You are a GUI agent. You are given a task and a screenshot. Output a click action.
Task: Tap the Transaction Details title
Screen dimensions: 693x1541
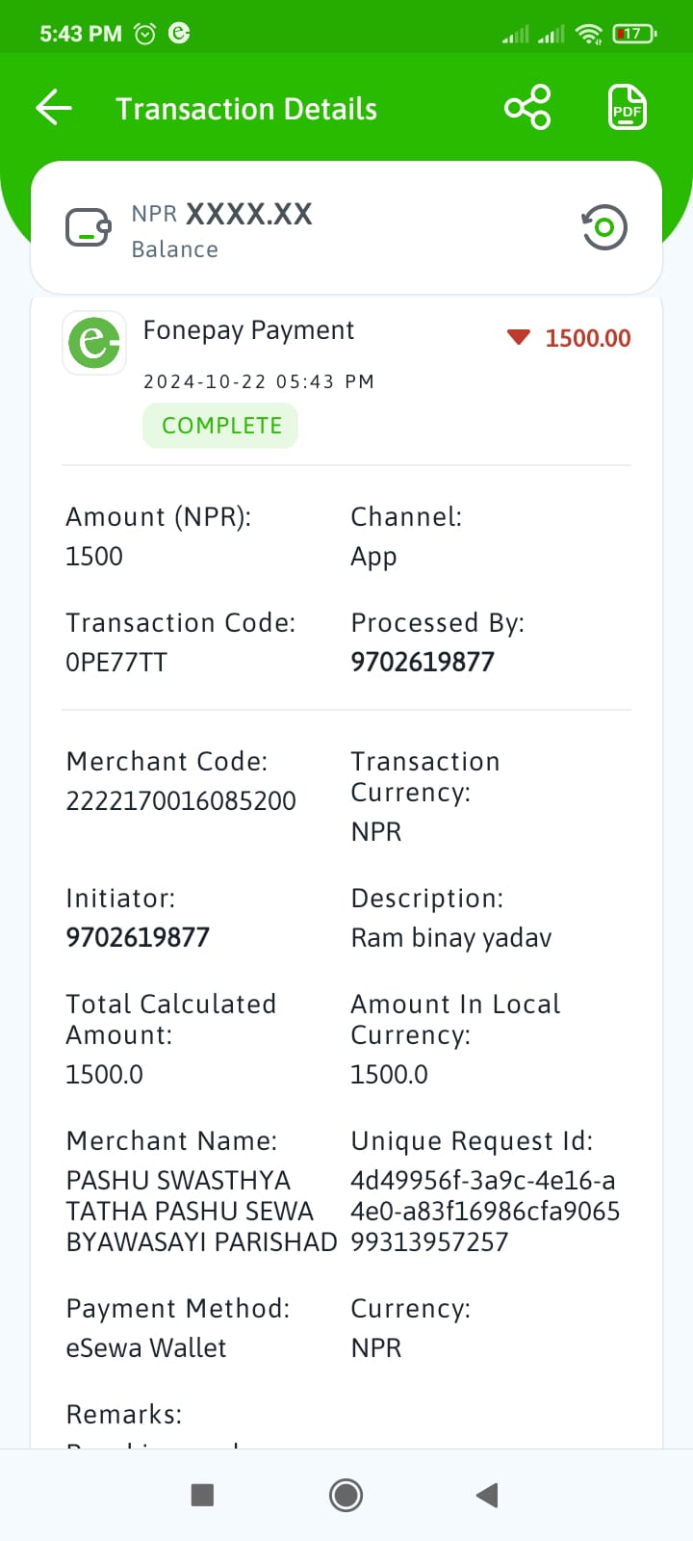pos(246,109)
